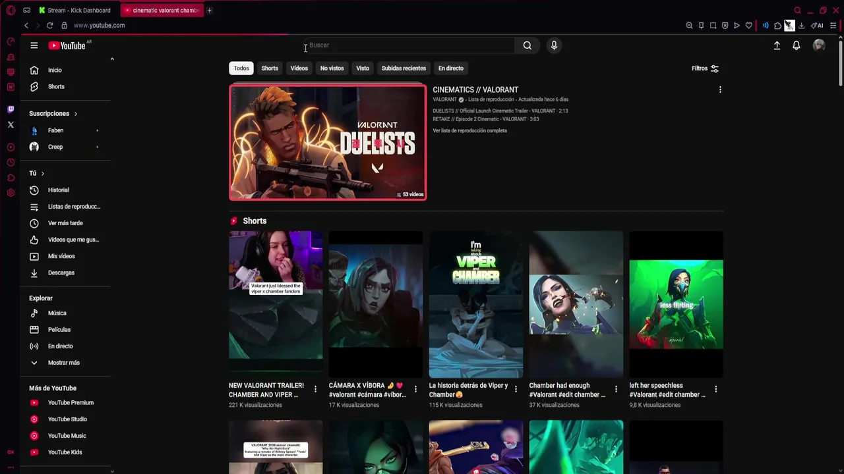Open Opera sidebar player icon
This screenshot has height=474, width=844.
click(11, 147)
